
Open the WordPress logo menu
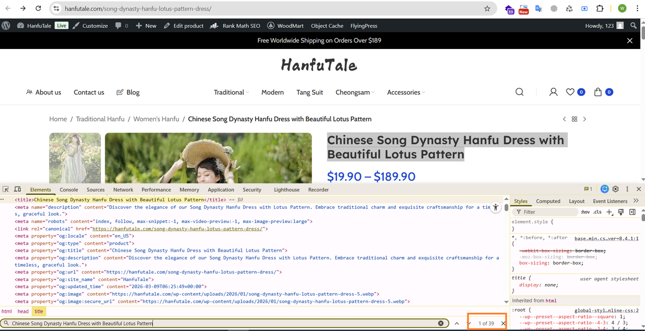[6, 26]
